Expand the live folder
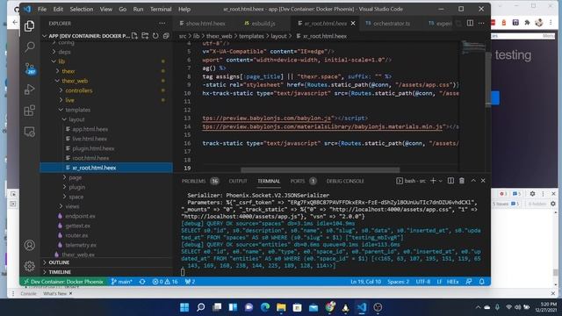The height and width of the screenshot is (316, 562). point(70,100)
